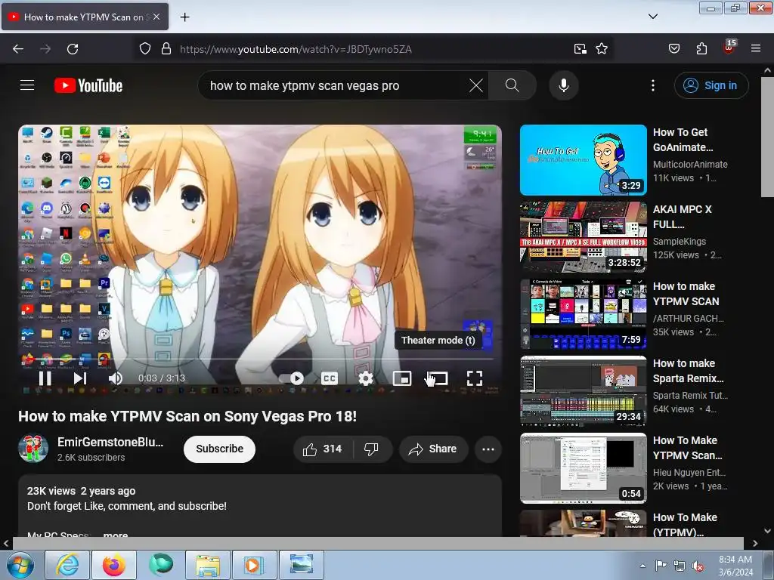
Task: Open AKAI MPC X FULL video thumbnail
Action: [x=583, y=236]
